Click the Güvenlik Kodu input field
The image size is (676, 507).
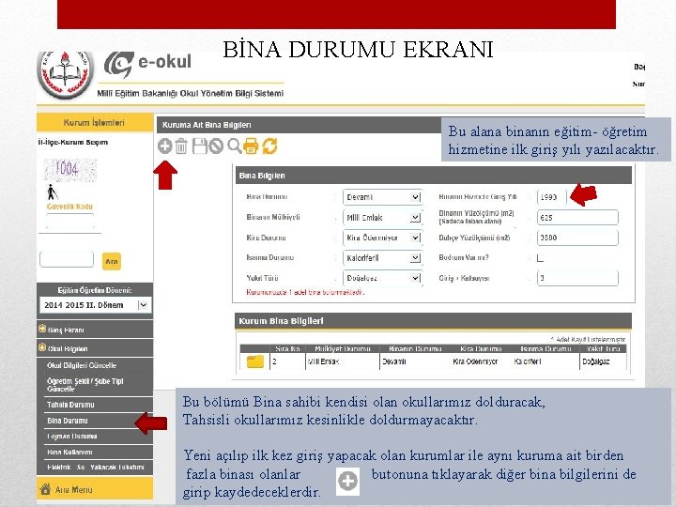[69, 221]
